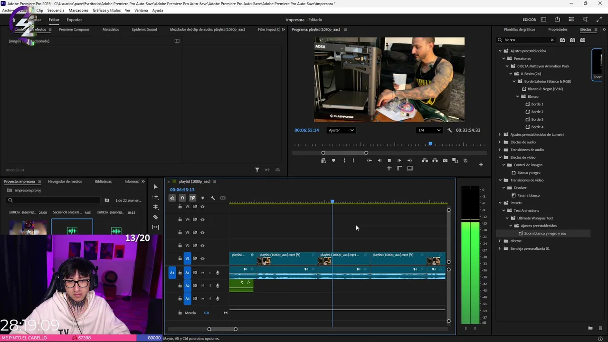Open Program Monitor settings wrench
Screen dimensions: 608x342
coord(450,130)
